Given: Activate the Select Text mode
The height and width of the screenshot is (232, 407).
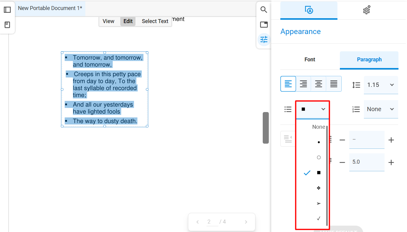Looking at the screenshot, I should click(155, 21).
